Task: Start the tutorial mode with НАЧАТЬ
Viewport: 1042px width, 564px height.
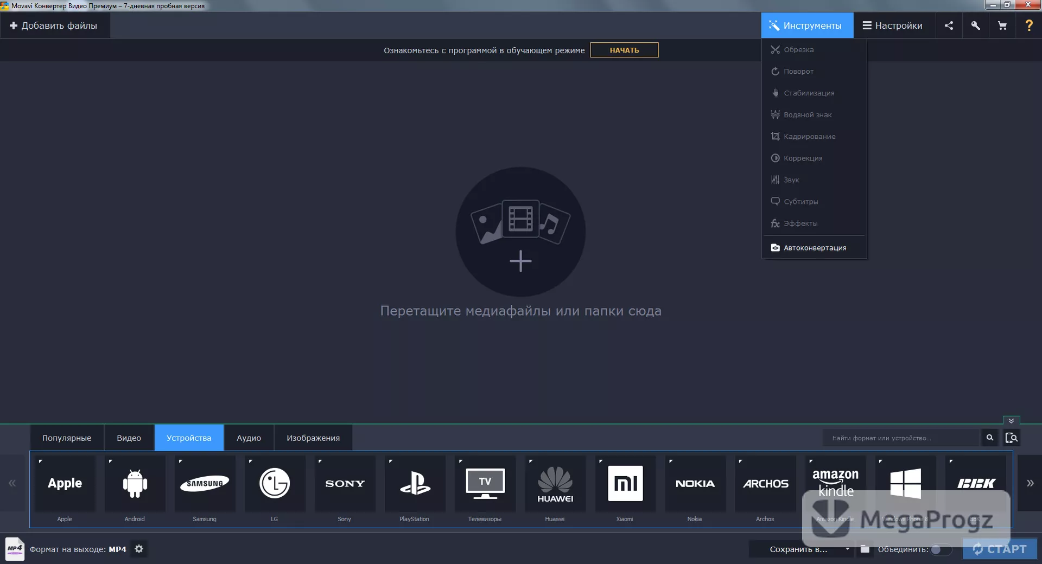Action: point(624,50)
